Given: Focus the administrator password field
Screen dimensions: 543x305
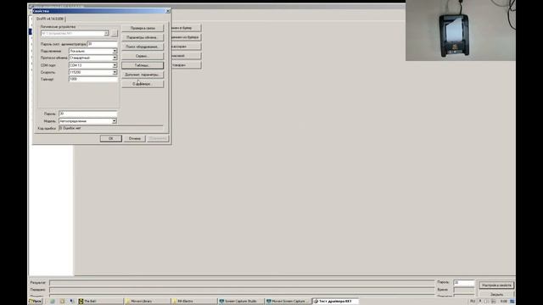Looking at the screenshot, I should (x=102, y=44).
